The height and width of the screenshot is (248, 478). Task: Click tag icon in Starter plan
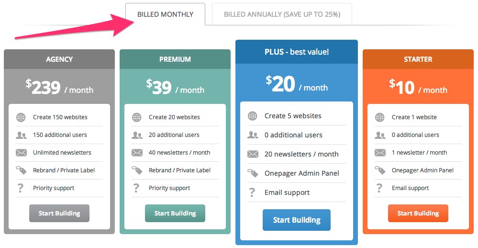point(380,170)
